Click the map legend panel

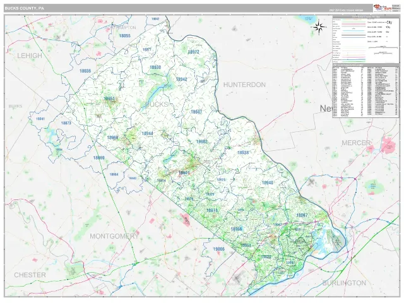point(366,39)
